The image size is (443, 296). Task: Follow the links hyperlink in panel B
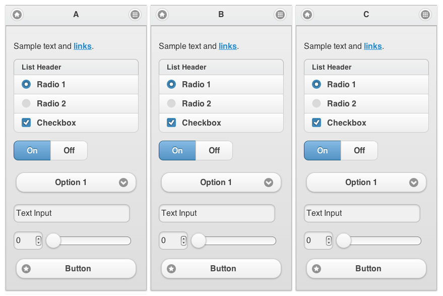click(x=228, y=46)
